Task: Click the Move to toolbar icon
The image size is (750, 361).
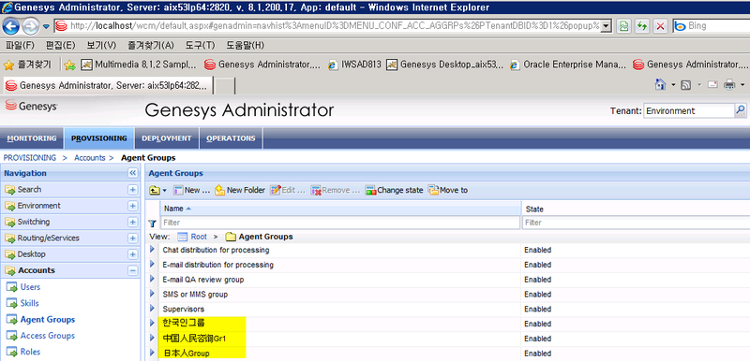Action: [433, 190]
